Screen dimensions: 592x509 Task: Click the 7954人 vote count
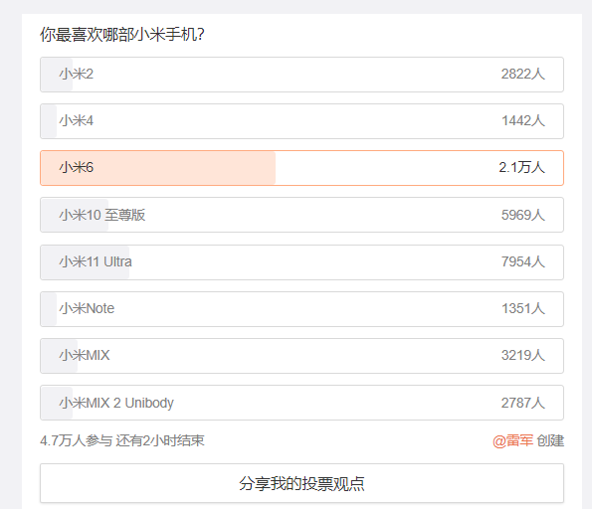[523, 261]
